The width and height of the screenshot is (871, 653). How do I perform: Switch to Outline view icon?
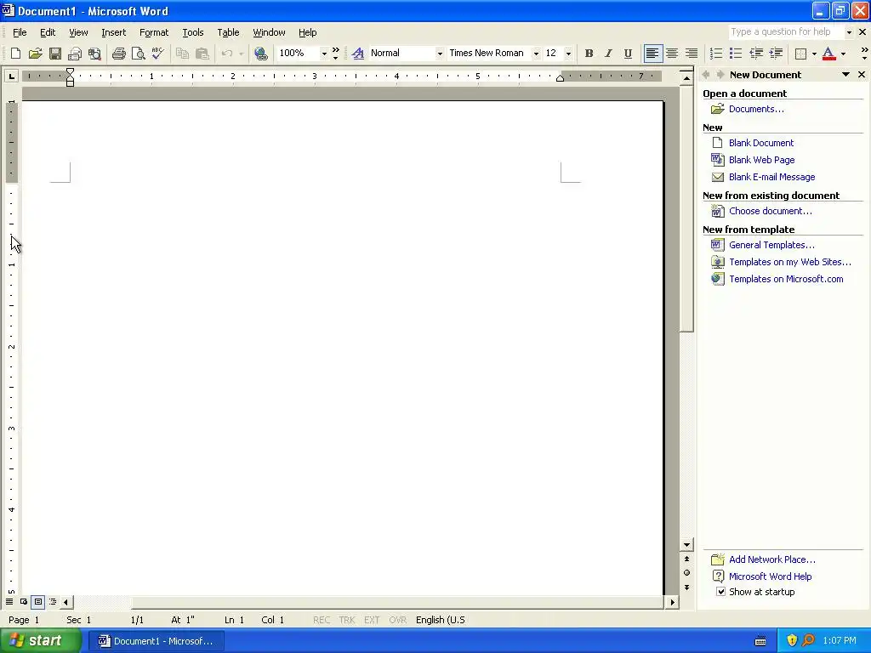tap(52, 601)
